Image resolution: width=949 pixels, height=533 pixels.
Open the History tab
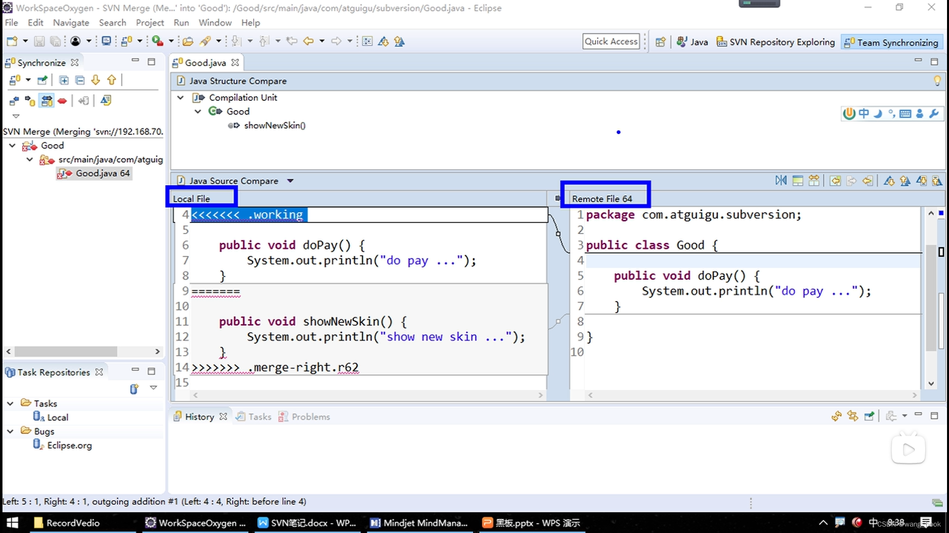point(199,417)
